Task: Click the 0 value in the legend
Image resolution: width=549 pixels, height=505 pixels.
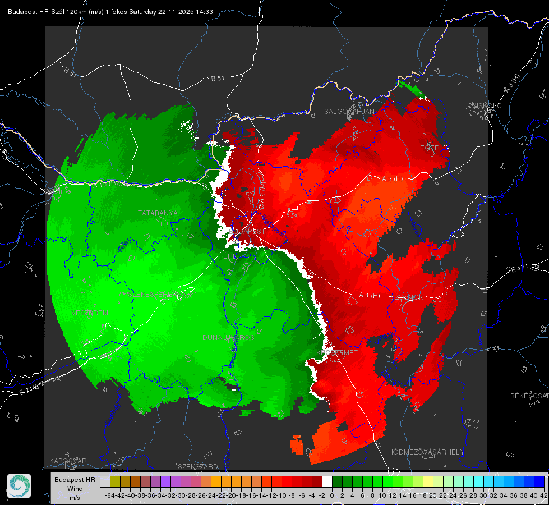Action: coord(332,495)
